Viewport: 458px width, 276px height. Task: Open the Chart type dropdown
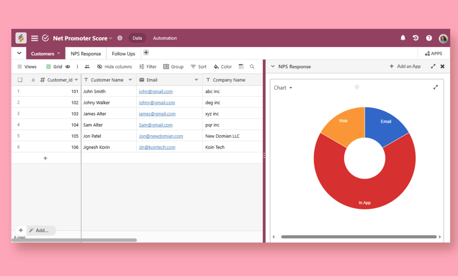(283, 88)
